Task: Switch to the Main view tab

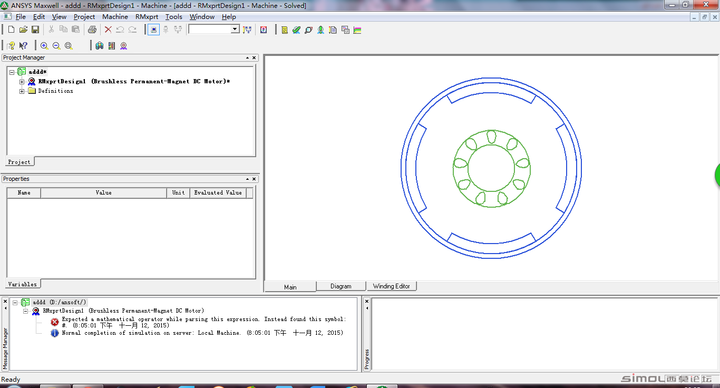Action: pyautogui.click(x=290, y=287)
